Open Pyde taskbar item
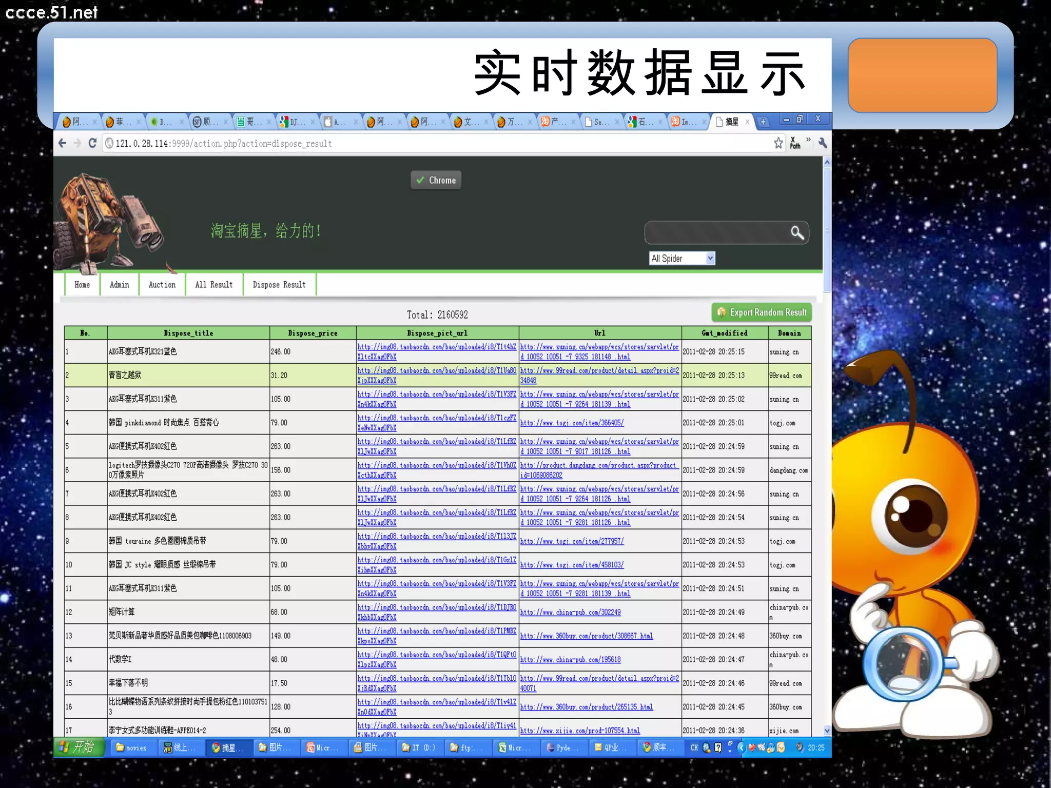This screenshot has width=1051, height=788. pos(564,747)
